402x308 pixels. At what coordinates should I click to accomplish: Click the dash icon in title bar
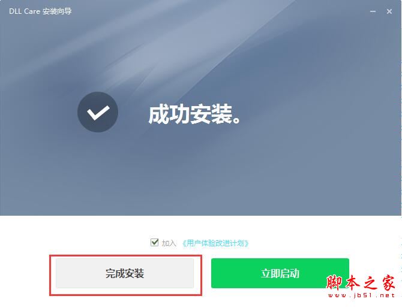point(373,11)
